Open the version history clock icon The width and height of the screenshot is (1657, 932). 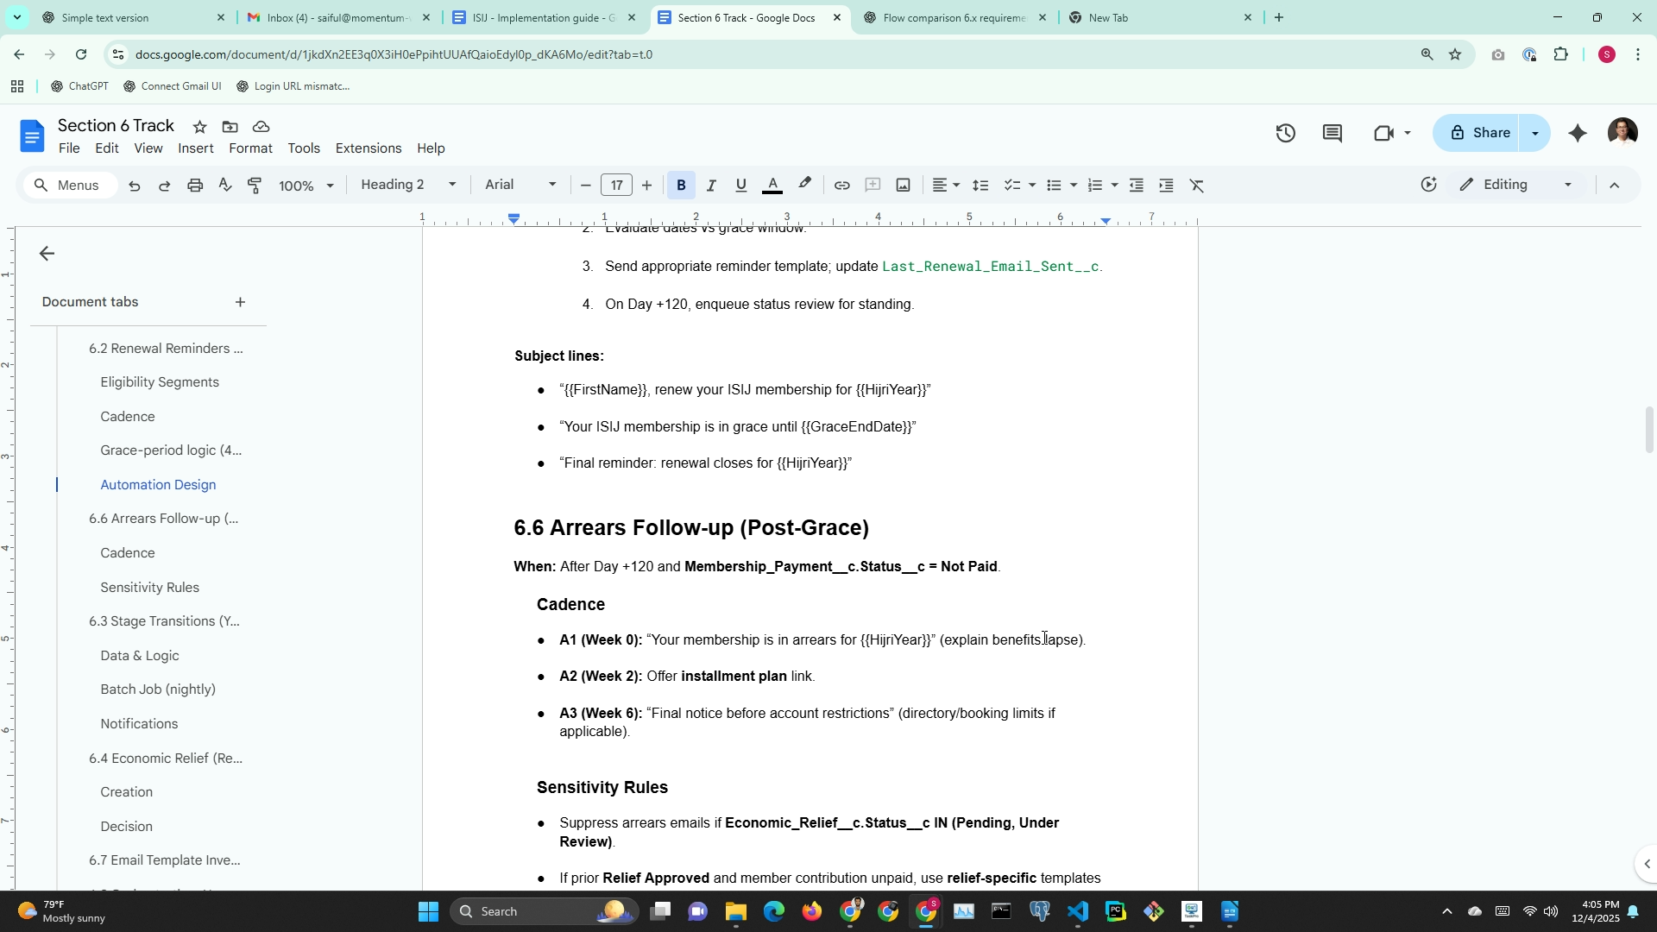1285,133
